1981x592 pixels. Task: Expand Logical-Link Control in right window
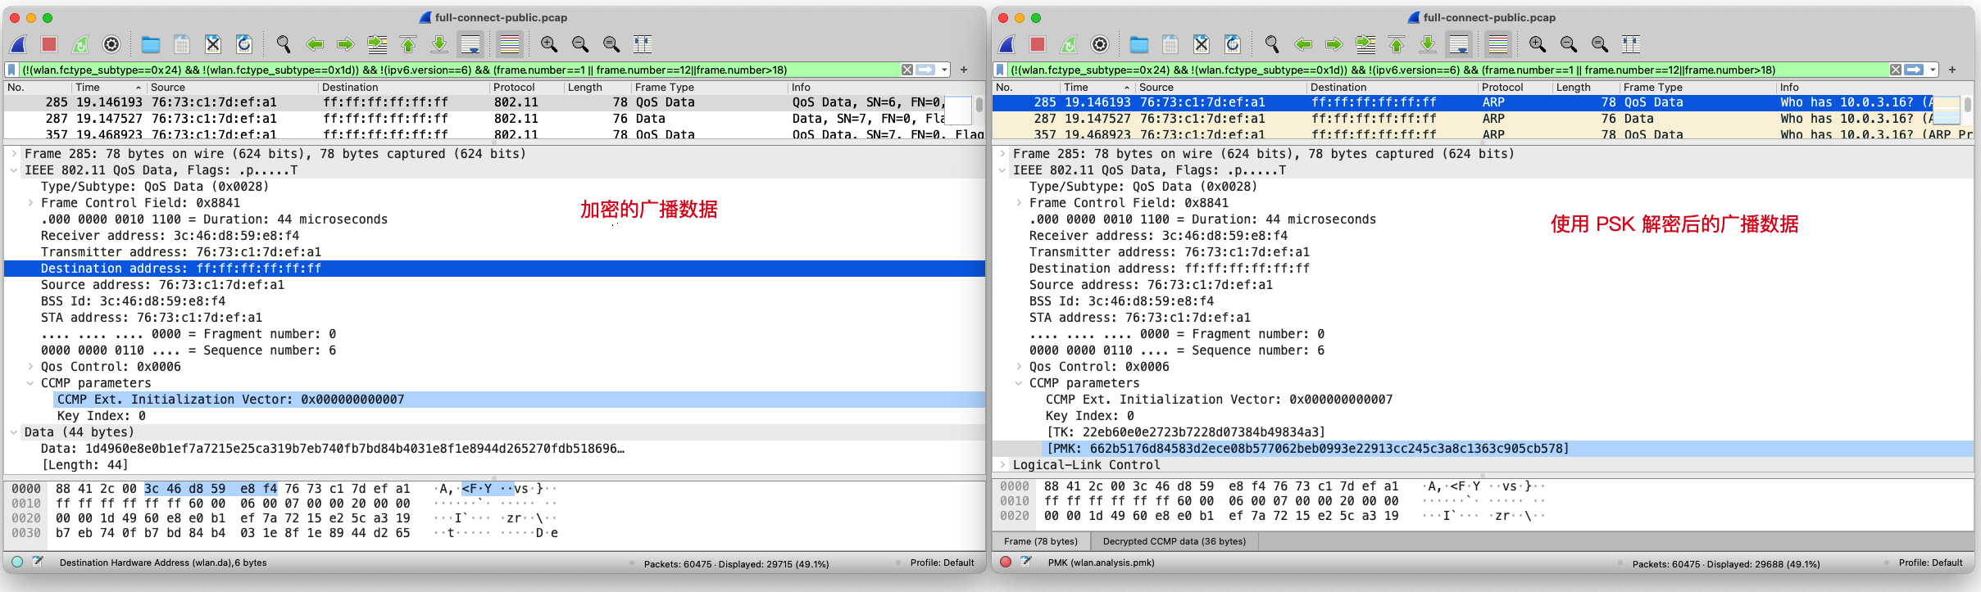[x=1002, y=465]
